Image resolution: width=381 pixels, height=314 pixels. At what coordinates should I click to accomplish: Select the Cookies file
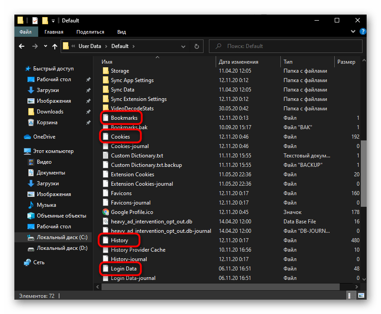pos(120,137)
